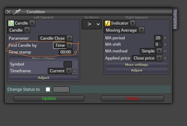Close the Condition dialog with X icon
187x126 pixels.
point(9,12)
